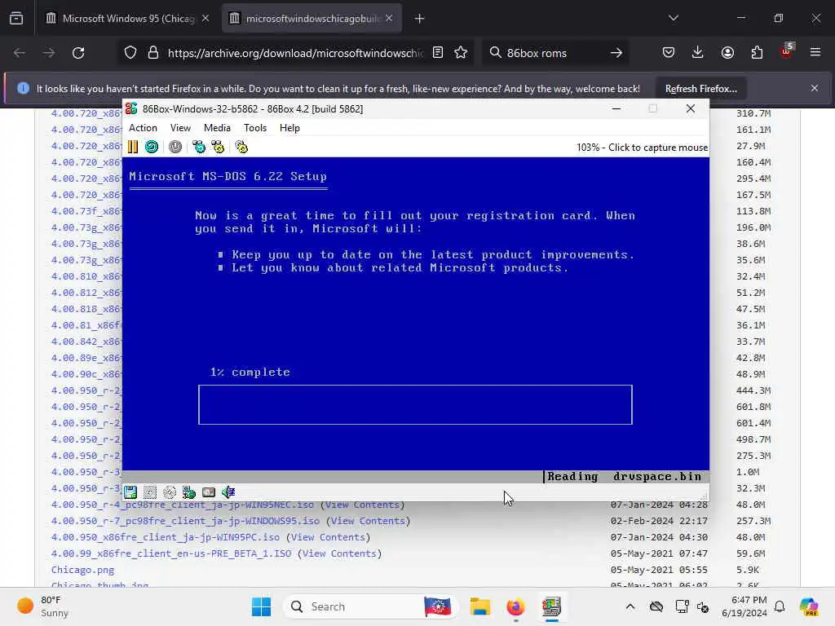Open the 86Box Help menu

(x=289, y=128)
